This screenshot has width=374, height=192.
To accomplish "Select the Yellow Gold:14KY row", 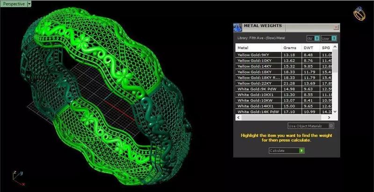I will 284,66.
